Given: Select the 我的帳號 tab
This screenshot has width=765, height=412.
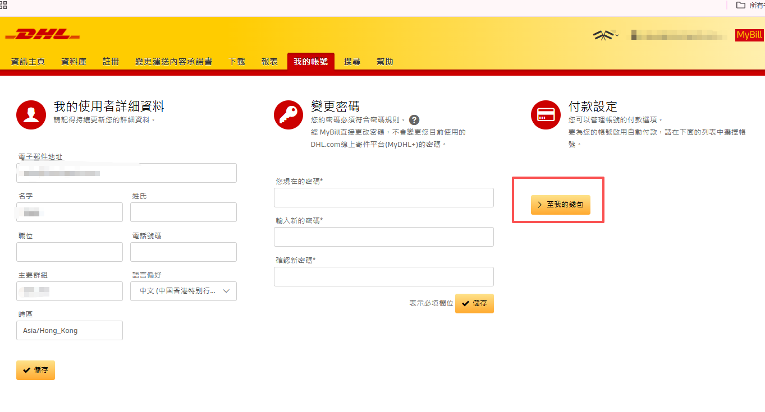Looking at the screenshot, I should pos(311,62).
